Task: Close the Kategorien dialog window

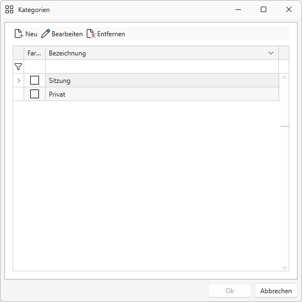Action: (289, 9)
